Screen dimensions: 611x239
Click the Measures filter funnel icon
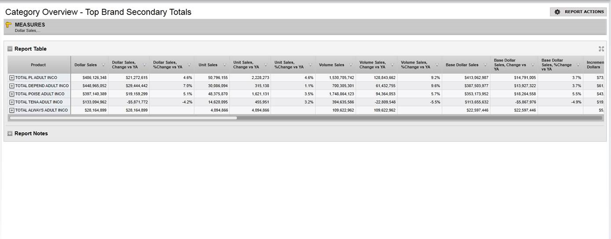point(8,25)
